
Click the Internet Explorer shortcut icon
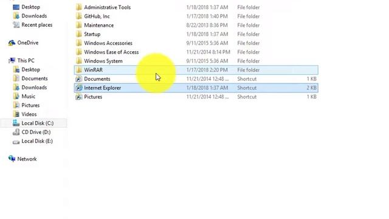tap(79, 88)
